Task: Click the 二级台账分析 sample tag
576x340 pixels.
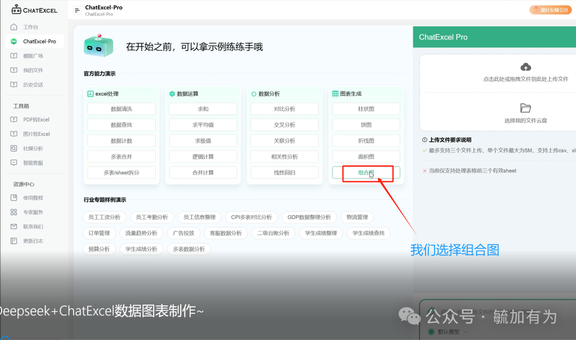Action: point(273,233)
